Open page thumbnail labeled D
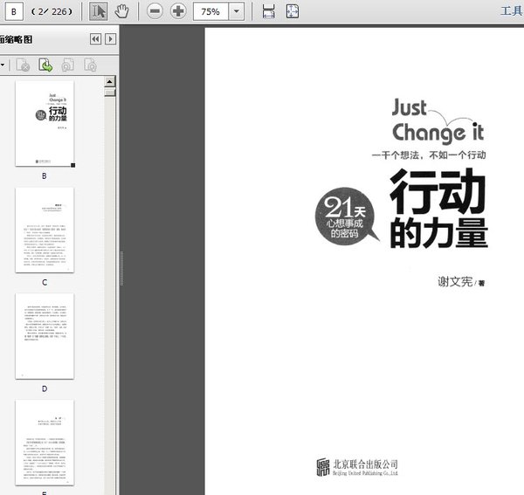The height and width of the screenshot is (495, 524). pos(45,336)
